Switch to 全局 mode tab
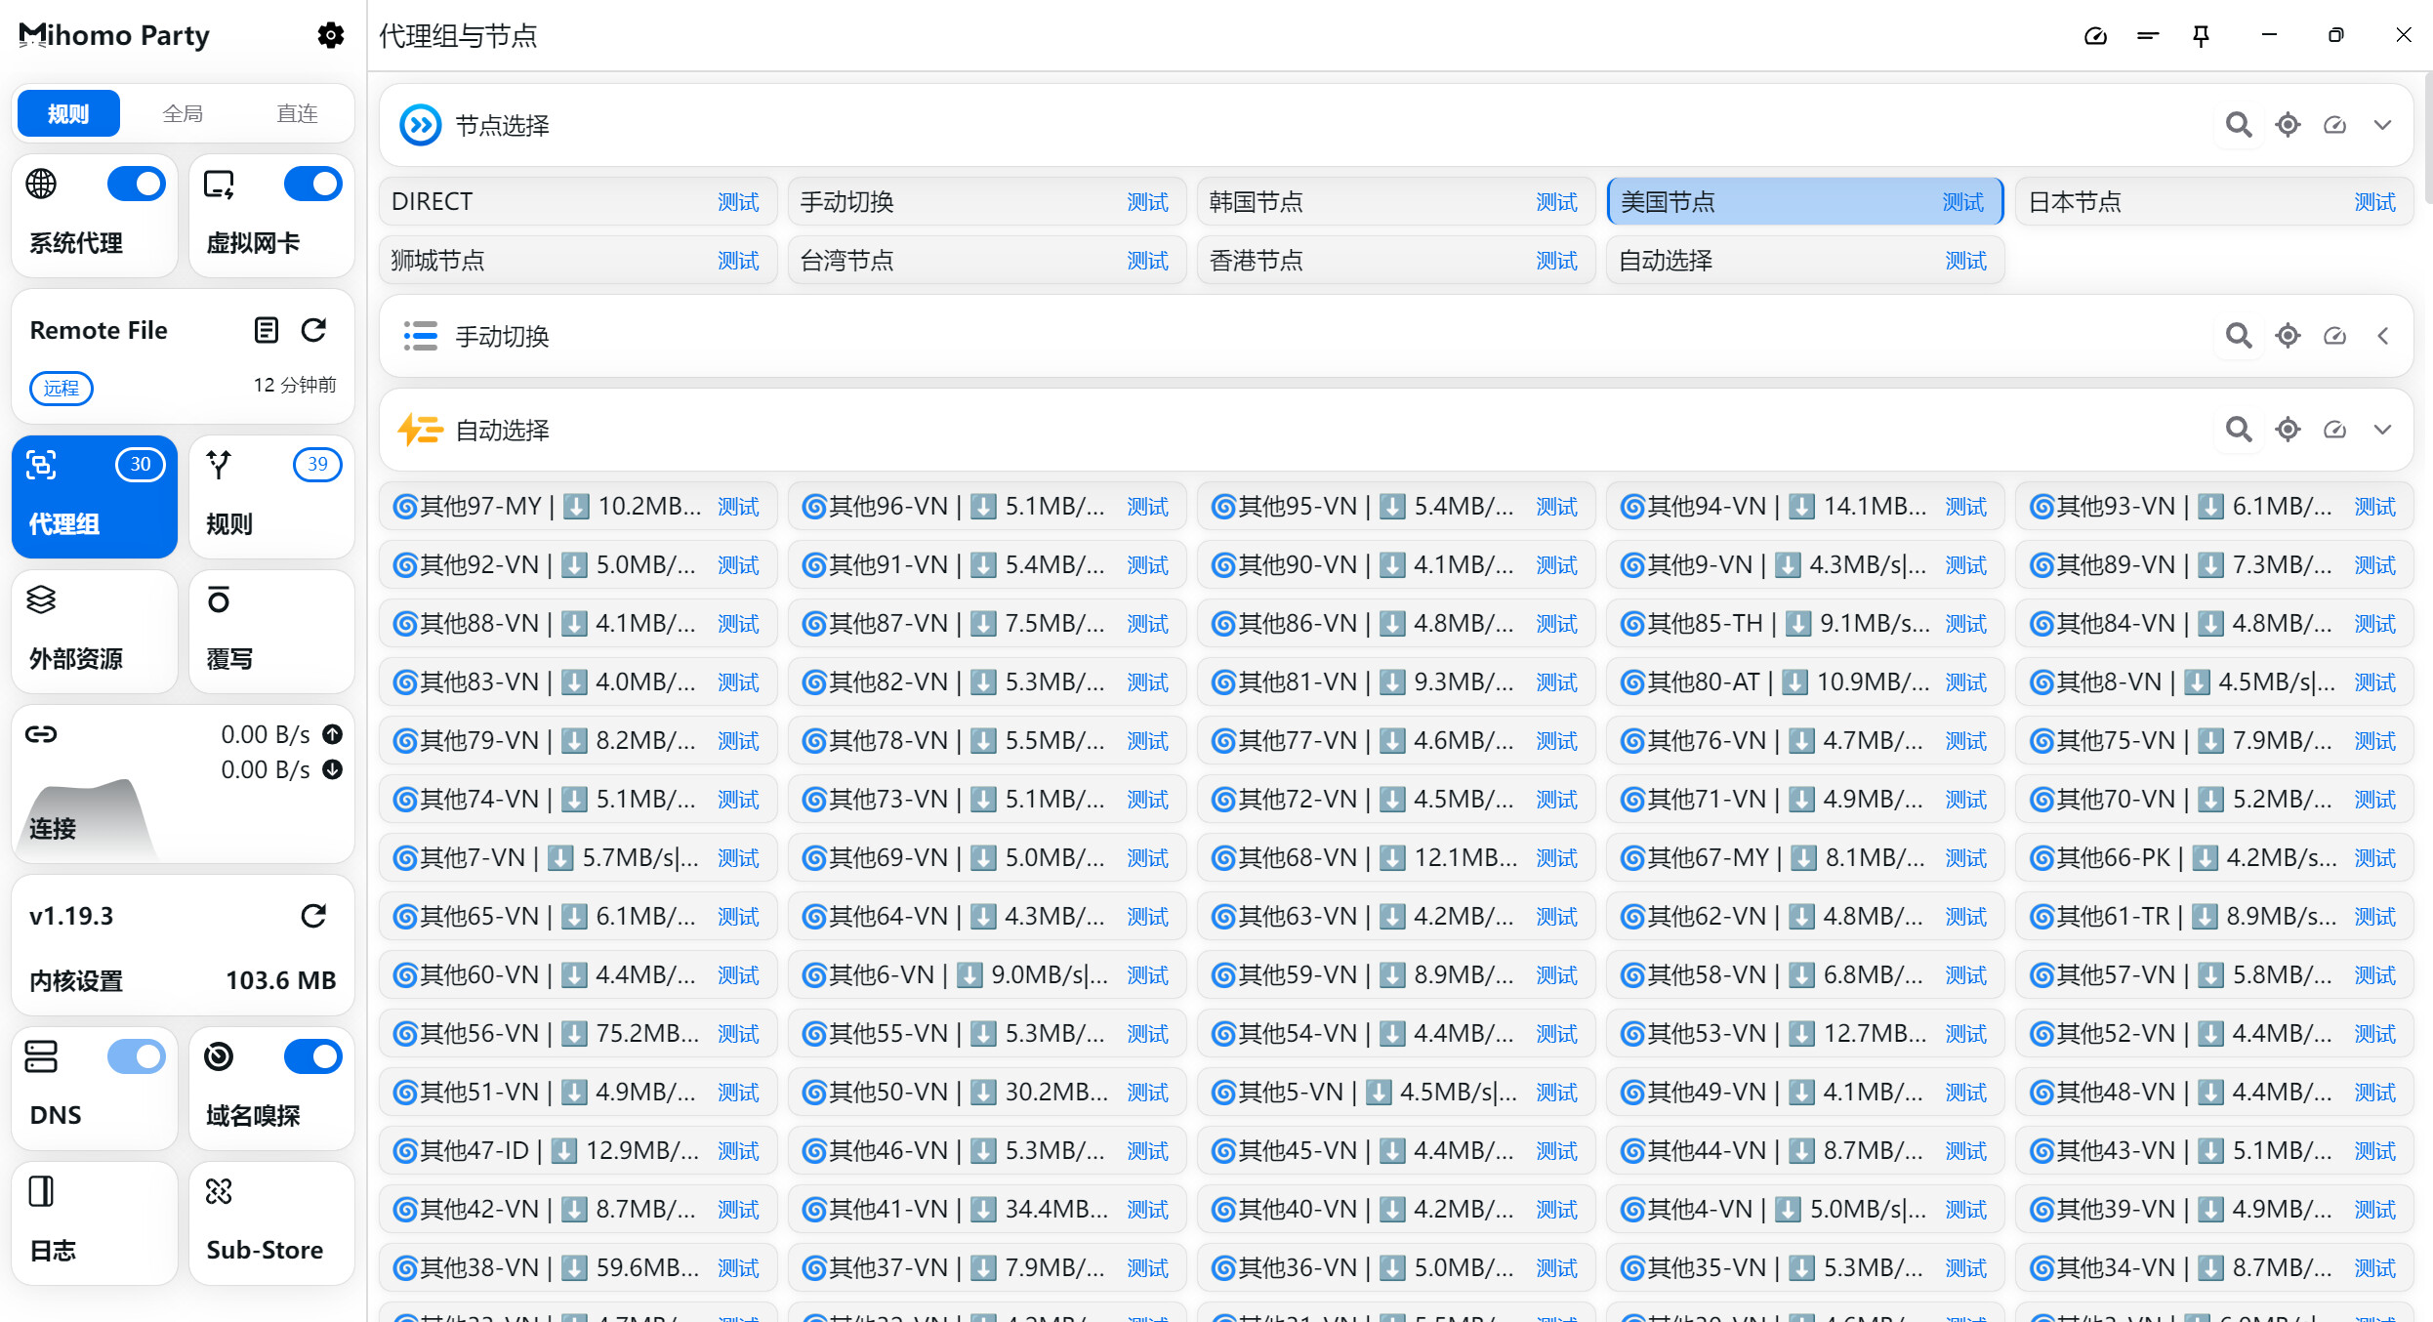Viewport: 2433px width, 1322px height. [183, 113]
